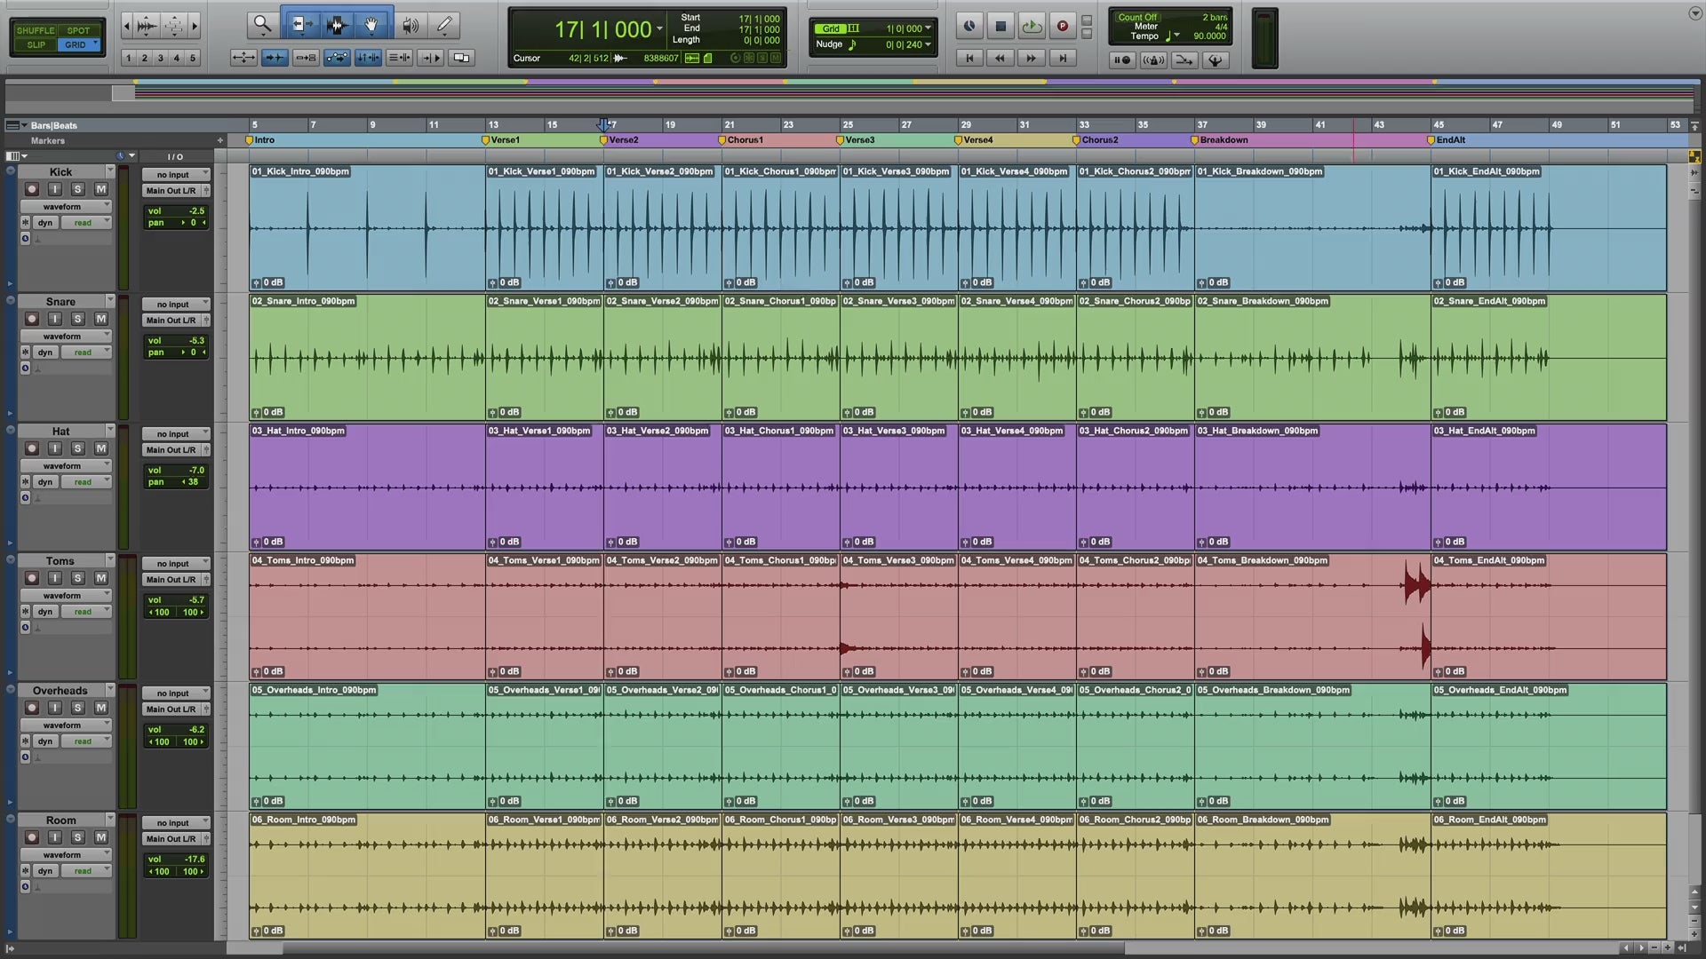Click the Record button in transport
Image resolution: width=1706 pixels, height=959 pixels.
(1062, 27)
